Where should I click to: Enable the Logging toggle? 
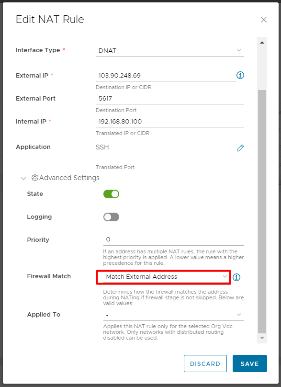111,217
